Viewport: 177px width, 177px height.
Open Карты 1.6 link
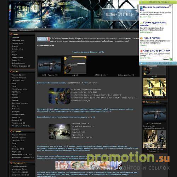[x=16, y=117]
